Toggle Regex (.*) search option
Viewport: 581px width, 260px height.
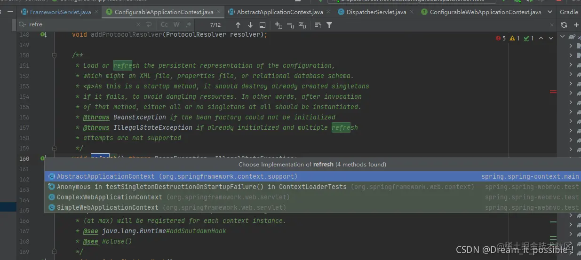click(x=189, y=24)
